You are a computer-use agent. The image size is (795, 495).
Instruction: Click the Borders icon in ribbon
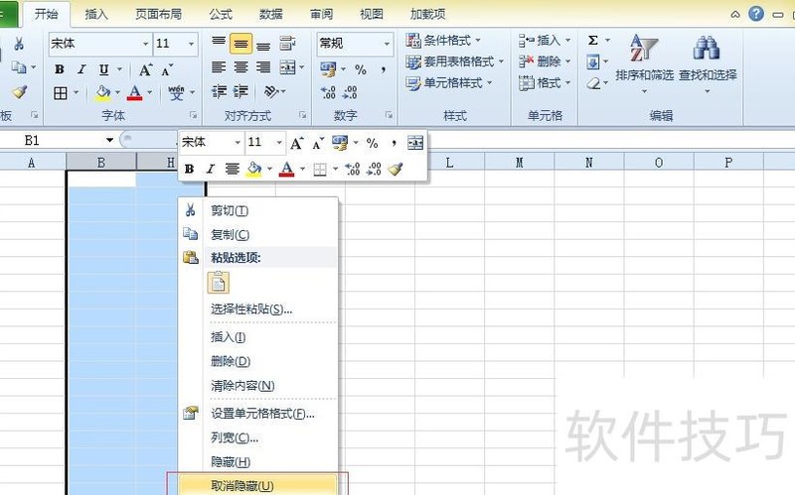pos(61,93)
